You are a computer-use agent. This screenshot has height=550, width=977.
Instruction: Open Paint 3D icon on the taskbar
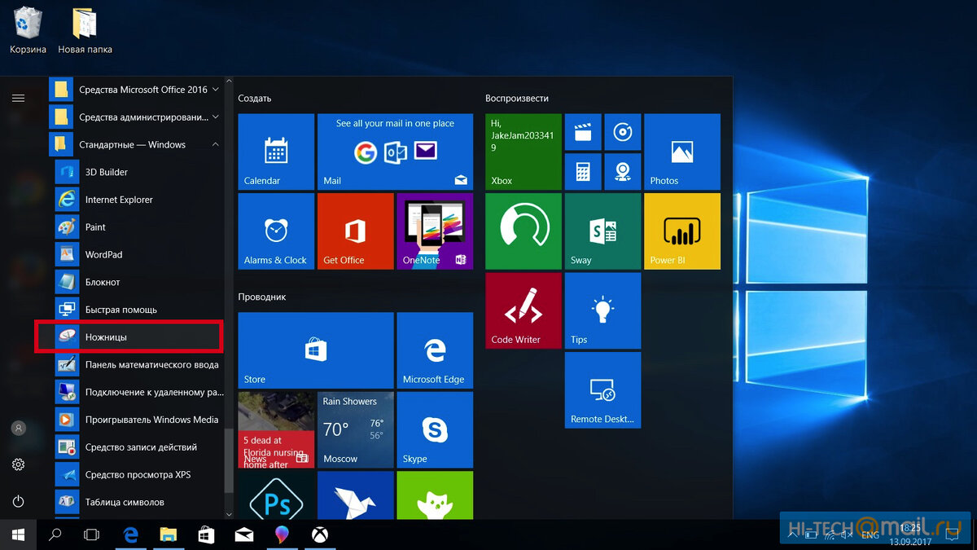point(282,535)
